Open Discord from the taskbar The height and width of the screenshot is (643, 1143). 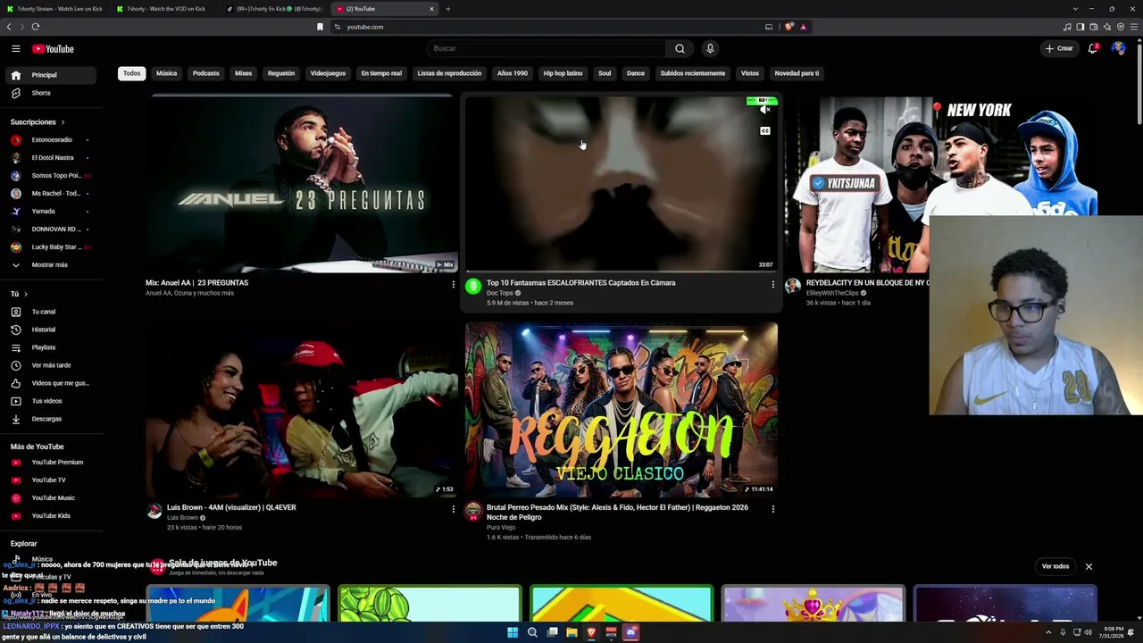[630, 633]
